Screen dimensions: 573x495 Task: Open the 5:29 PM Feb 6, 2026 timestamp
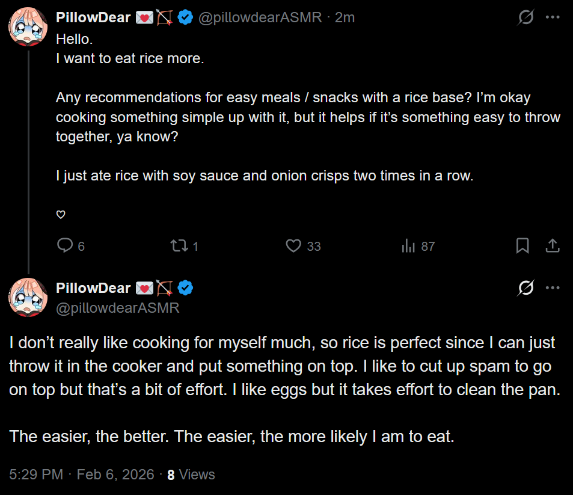click(x=81, y=474)
